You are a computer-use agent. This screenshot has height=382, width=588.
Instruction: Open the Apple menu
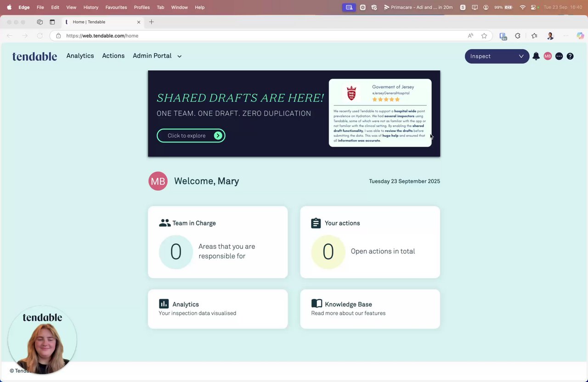pyautogui.click(x=9, y=7)
